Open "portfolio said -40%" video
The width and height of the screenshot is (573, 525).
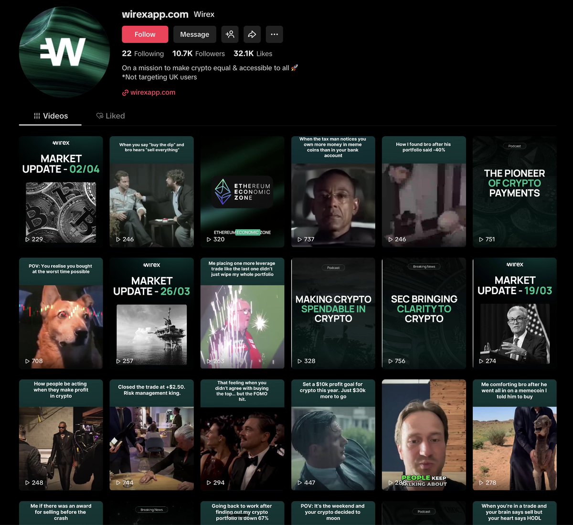pos(424,192)
